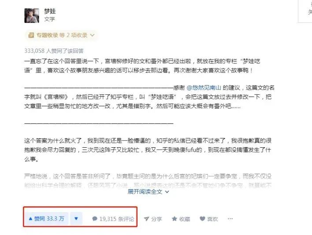
Task: Select the 收藏 favorite label
Action: click(x=185, y=219)
